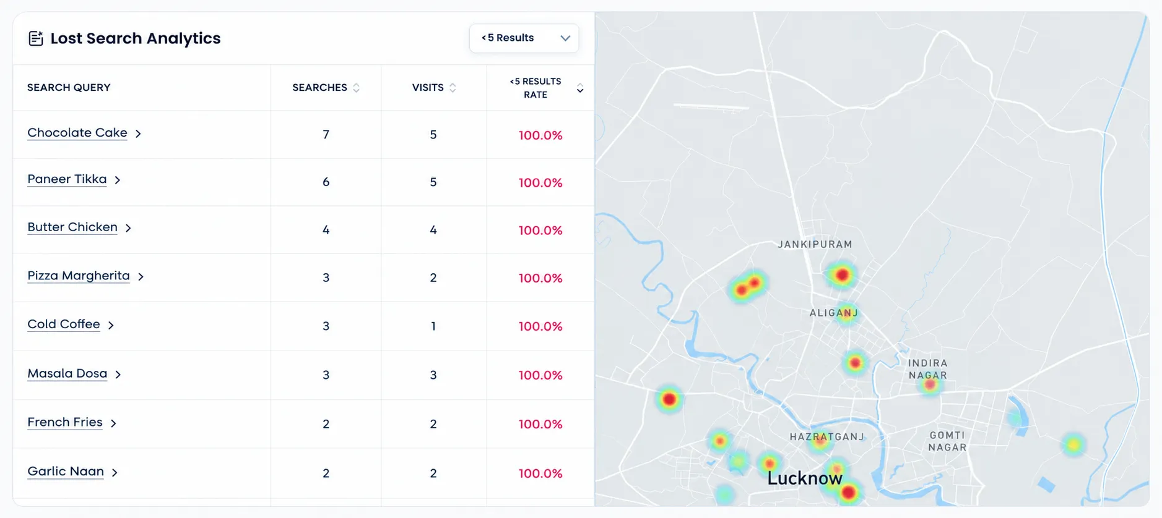
Task: Click the Paneer Tikka searches count 6
Action: click(326, 182)
